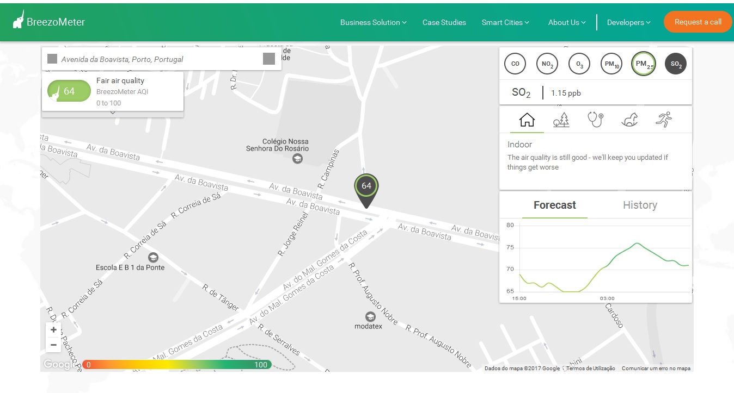Click the gray square right of search box
The image size is (734, 393).
click(269, 59)
